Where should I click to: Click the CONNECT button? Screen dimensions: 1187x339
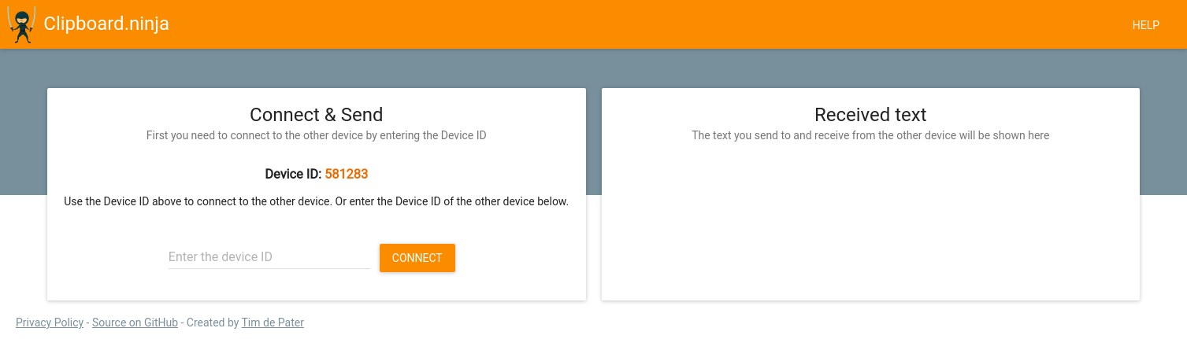tap(417, 258)
